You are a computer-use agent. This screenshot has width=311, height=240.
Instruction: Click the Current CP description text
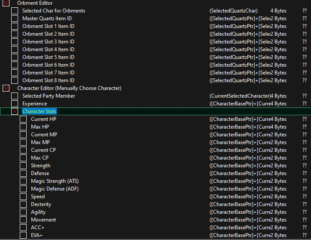tap(43, 150)
